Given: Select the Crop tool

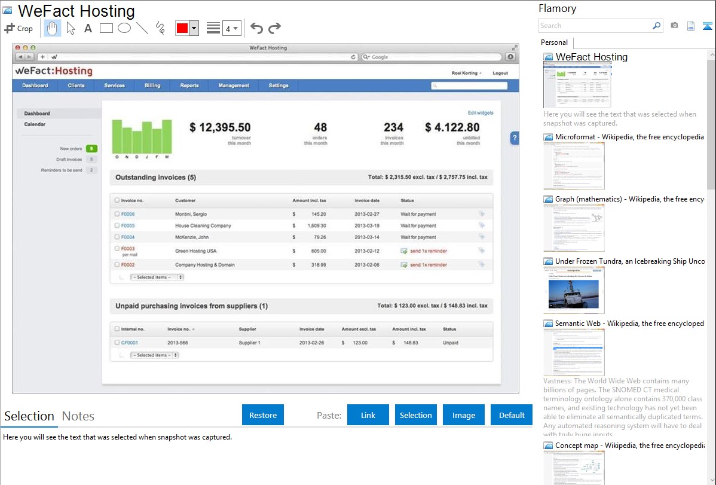Looking at the screenshot, I should tap(19, 28).
